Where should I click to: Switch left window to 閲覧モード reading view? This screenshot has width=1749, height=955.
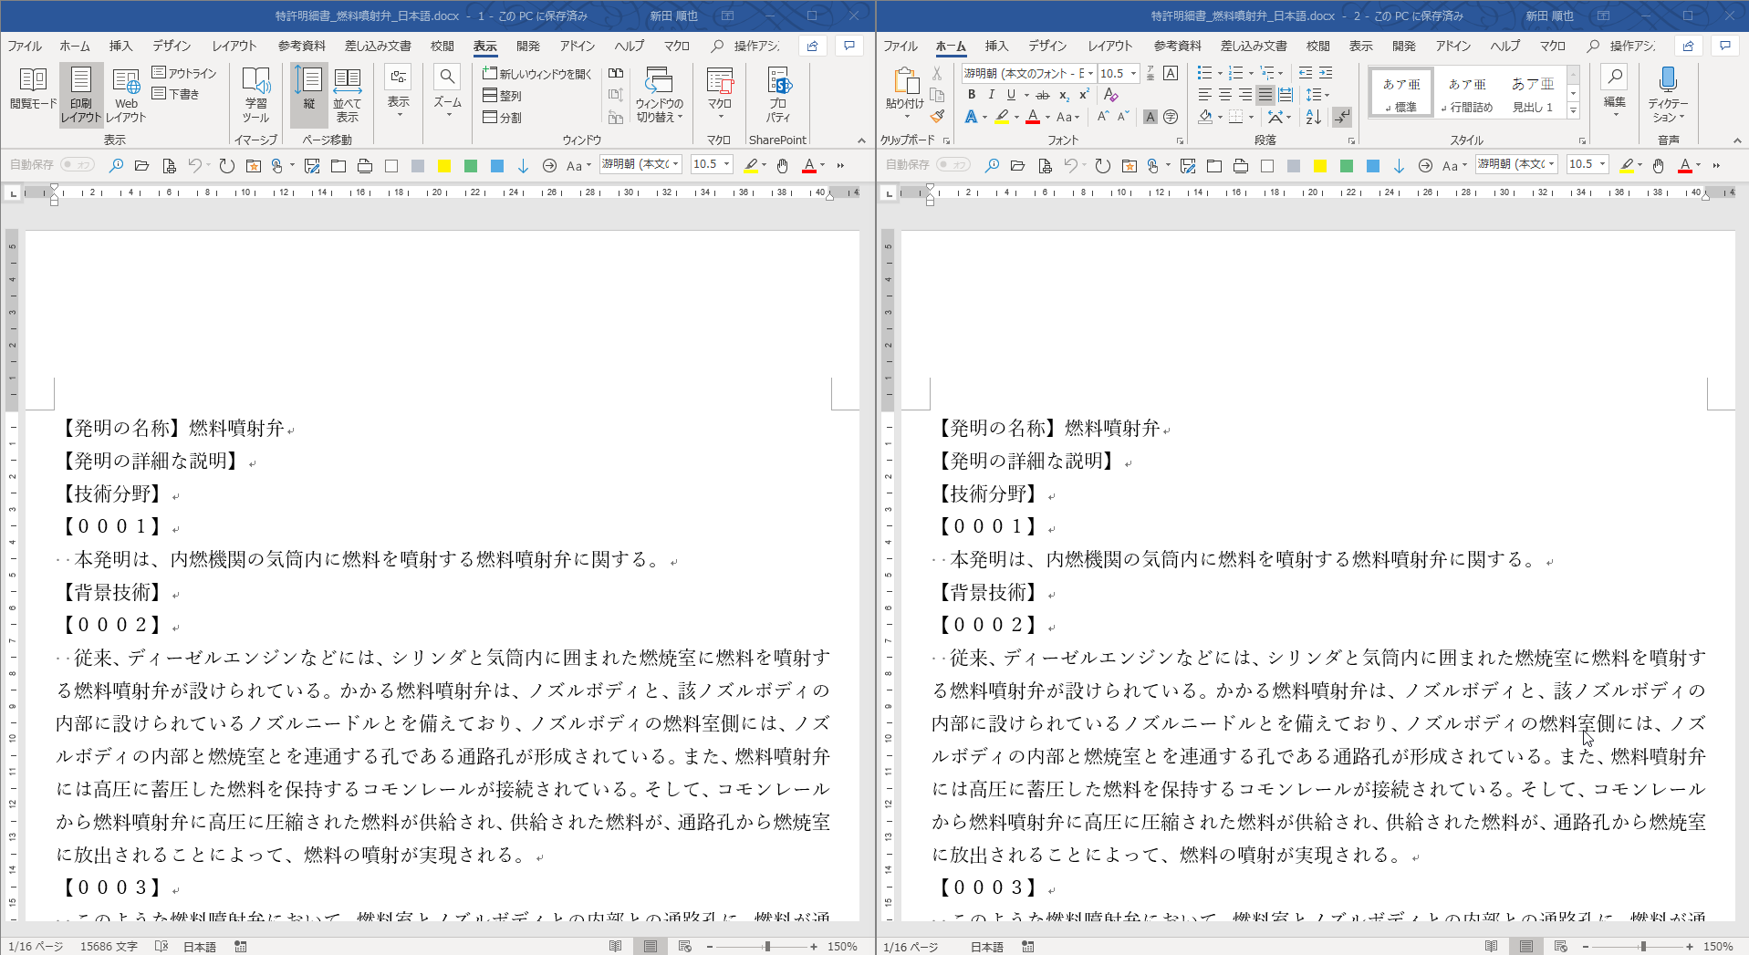click(x=33, y=89)
